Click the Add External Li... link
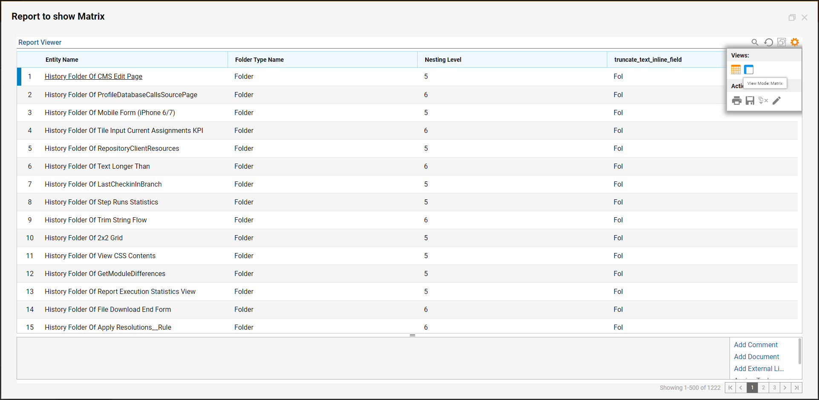The image size is (819, 400). point(758,368)
